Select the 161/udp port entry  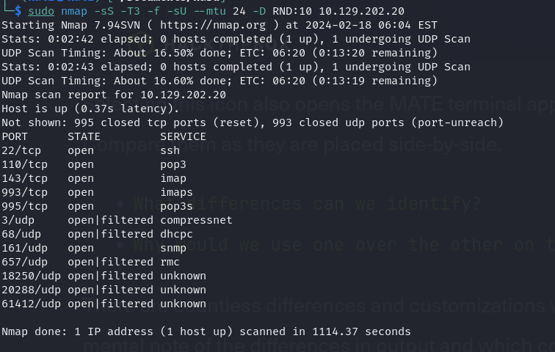(x=25, y=248)
